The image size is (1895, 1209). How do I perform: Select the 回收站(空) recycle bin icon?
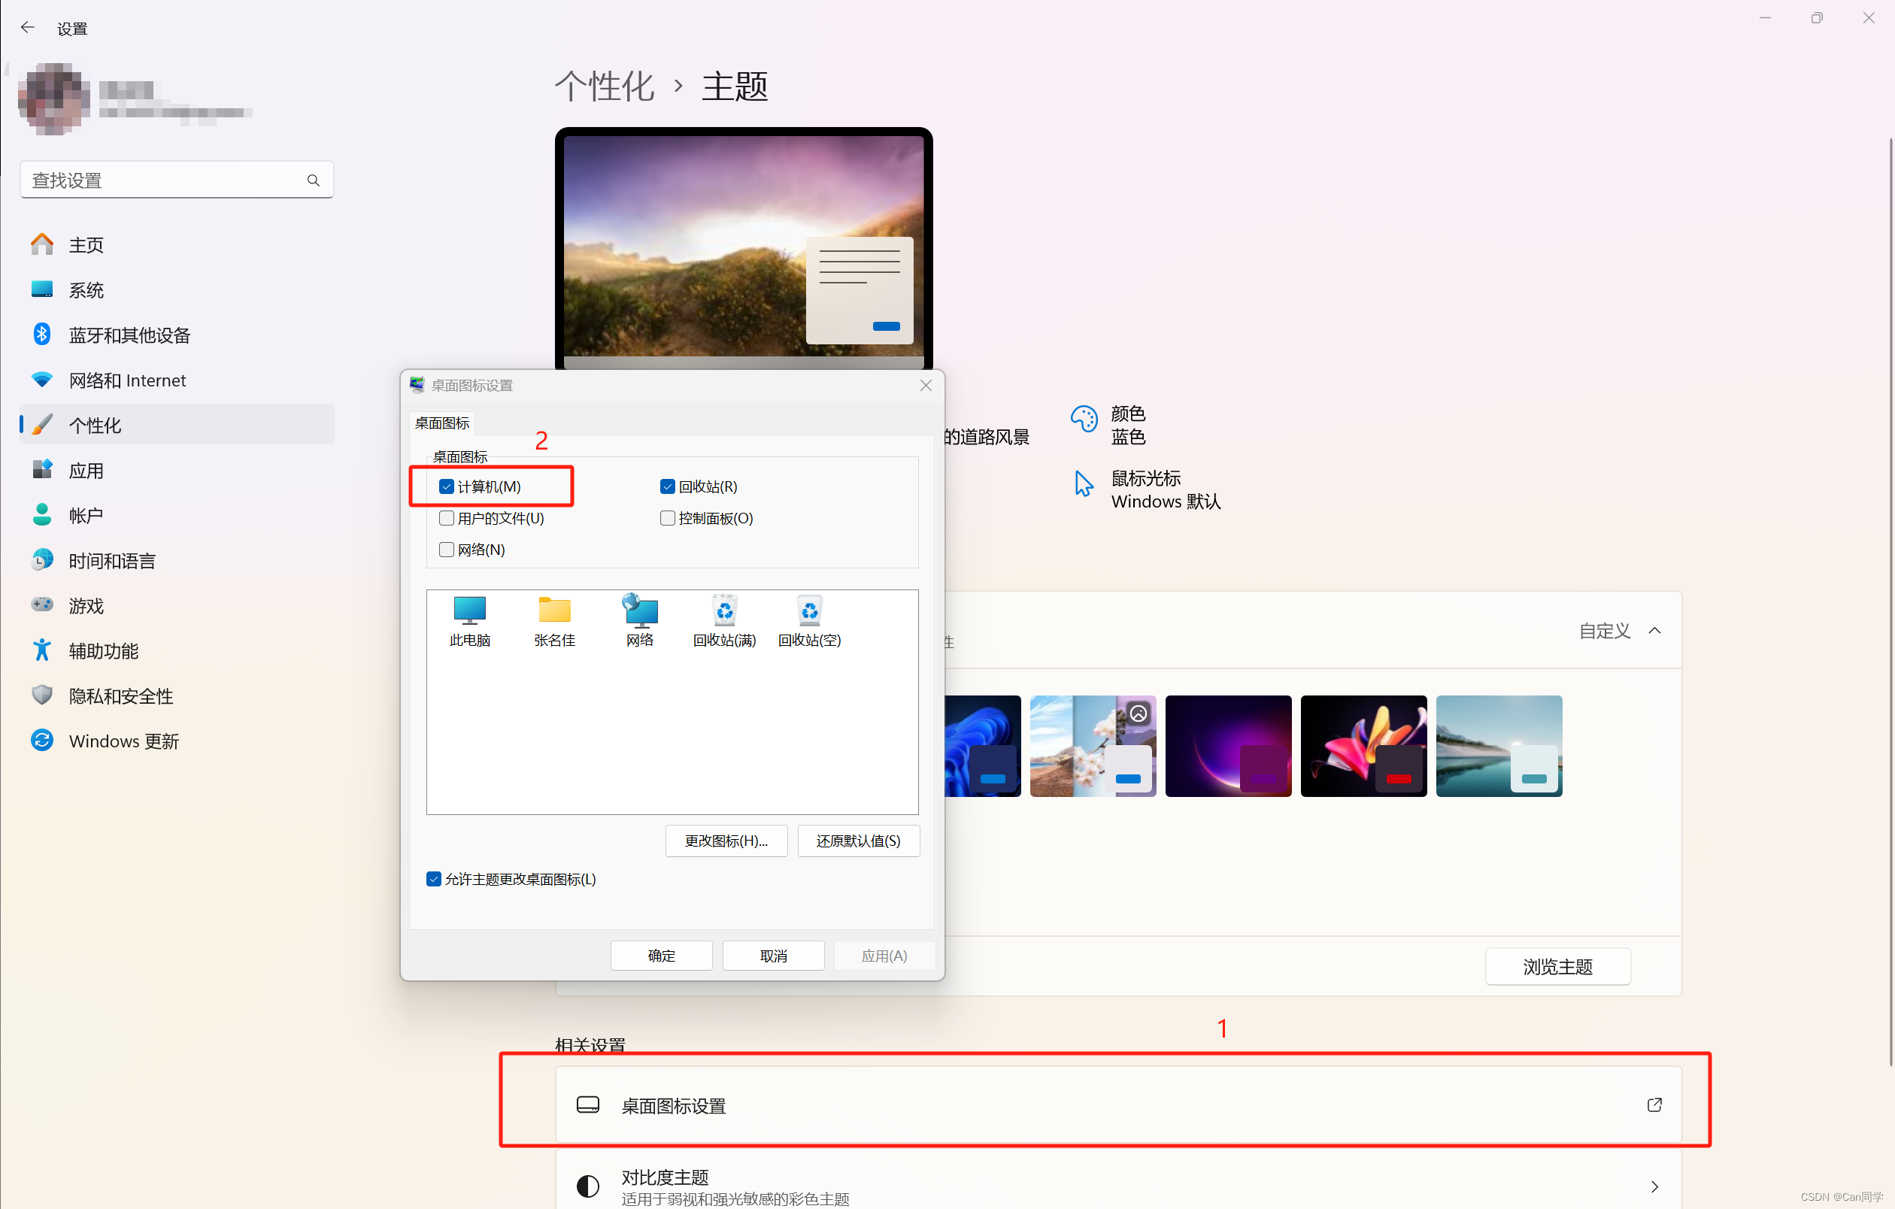[809, 611]
